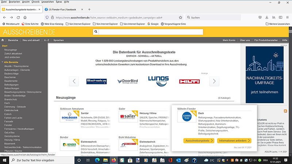
Task: Open Microsoft Edge from the taskbar
Action: point(97,160)
